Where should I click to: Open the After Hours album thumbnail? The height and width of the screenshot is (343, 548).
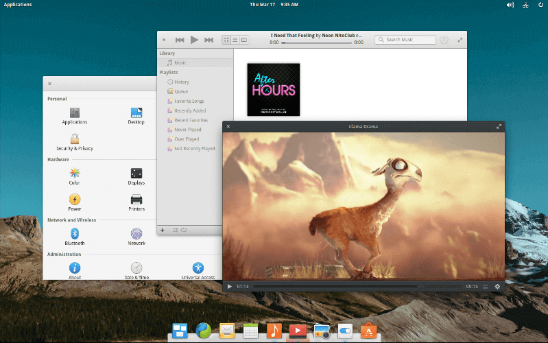pos(273,89)
